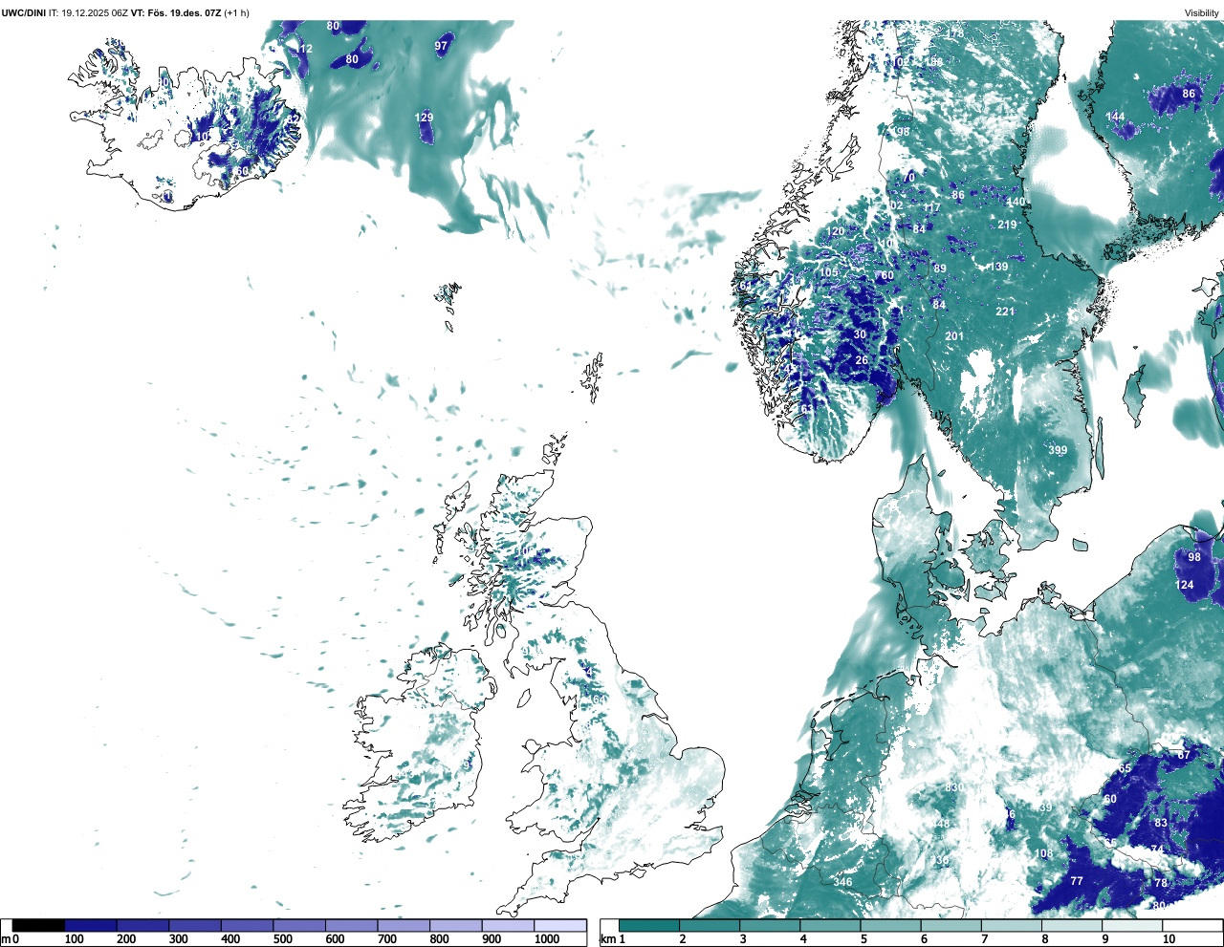Click the '5' tick label on the km legend
Image resolution: width=1224 pixels, height=947 pixels.
(x=863, y=939)
